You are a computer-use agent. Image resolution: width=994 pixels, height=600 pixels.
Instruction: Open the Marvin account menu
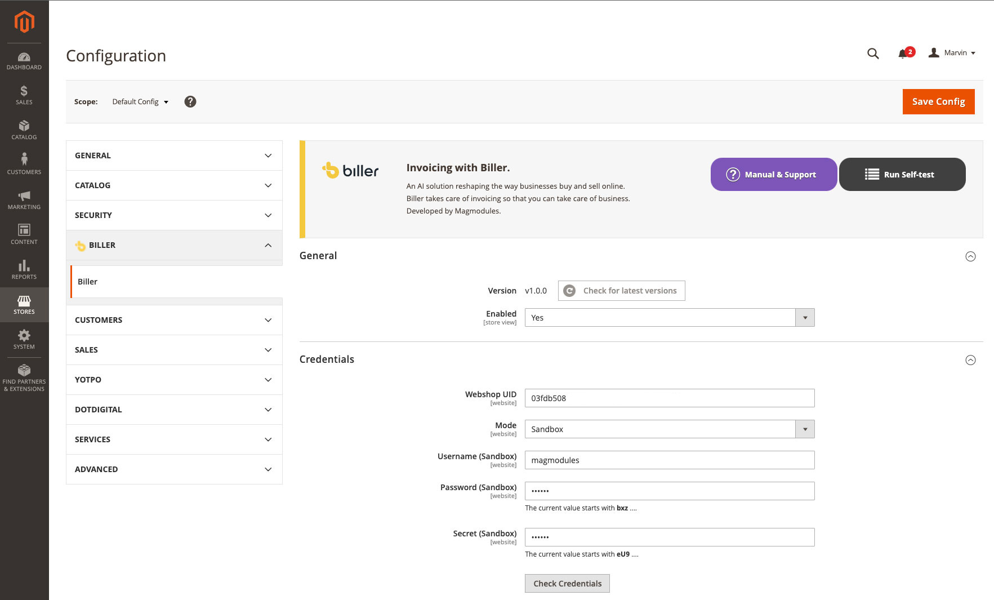coord(952,53)
